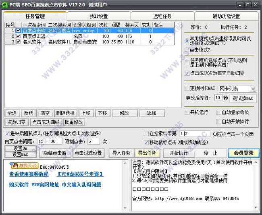Viewport: 262px width, 215px height.
Task: Click the 限制点击 number input field
Action: [94, 142]
